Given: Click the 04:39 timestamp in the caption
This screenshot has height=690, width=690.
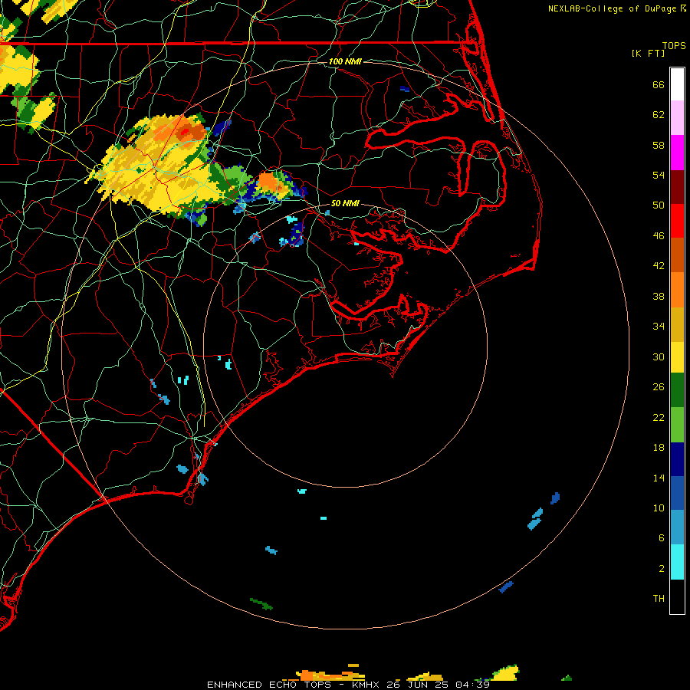Looking at the screenshot, I should [472, 685].
